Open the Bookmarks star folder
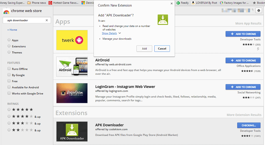Image resolution: width=265 pixels, height=145 pixels. coord(259,3)
